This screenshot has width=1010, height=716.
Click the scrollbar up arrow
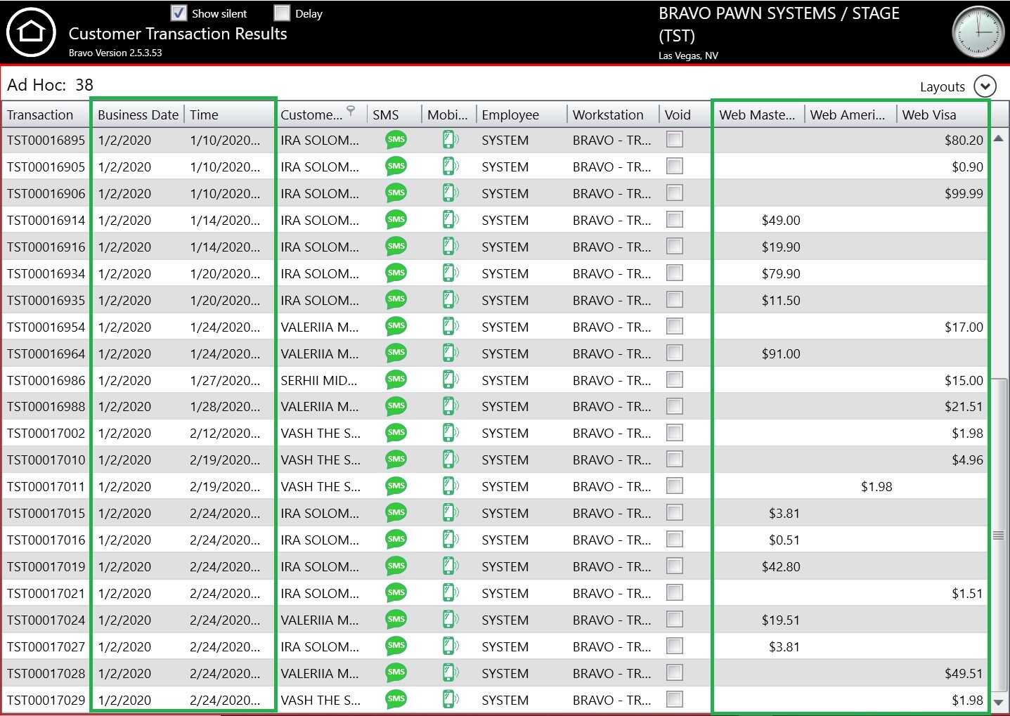coord(998,138)
